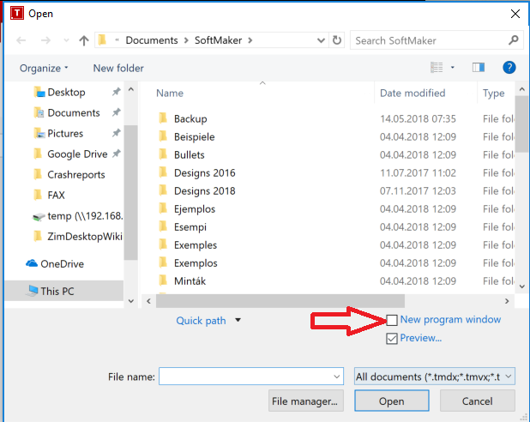Expand the Quick path dropdown
This screenshot has width=530, height=422.
[x=238, y=321]
